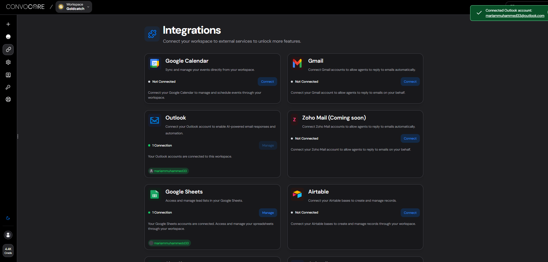Manage Google Sheets connection
This screenshot has width=548, height=262.
(x=268, y=213)
